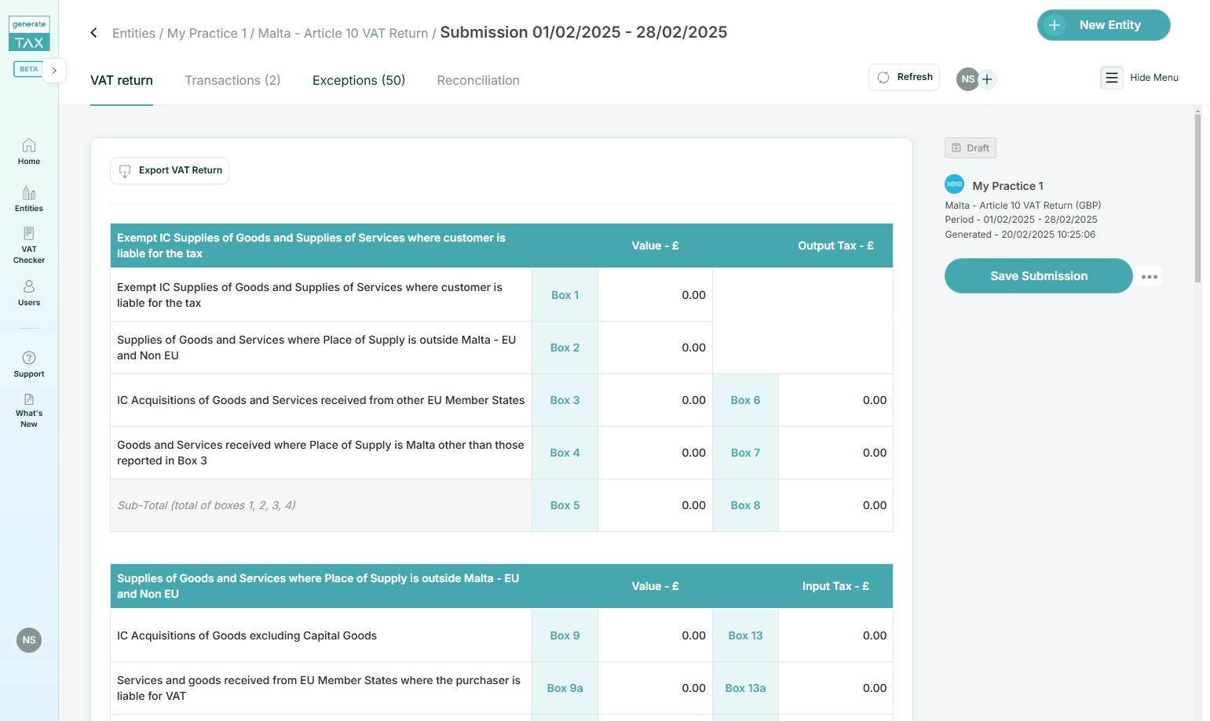Screen dimensions: 1210x721
Task: Add a collaborator with the plus icon
Action: coord(988,79)
